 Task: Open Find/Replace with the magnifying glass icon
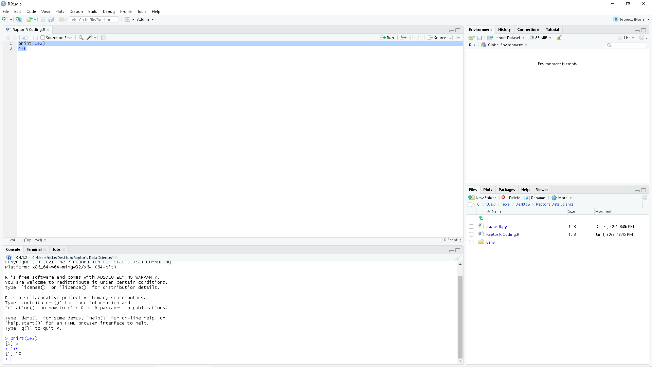(81, 37)
